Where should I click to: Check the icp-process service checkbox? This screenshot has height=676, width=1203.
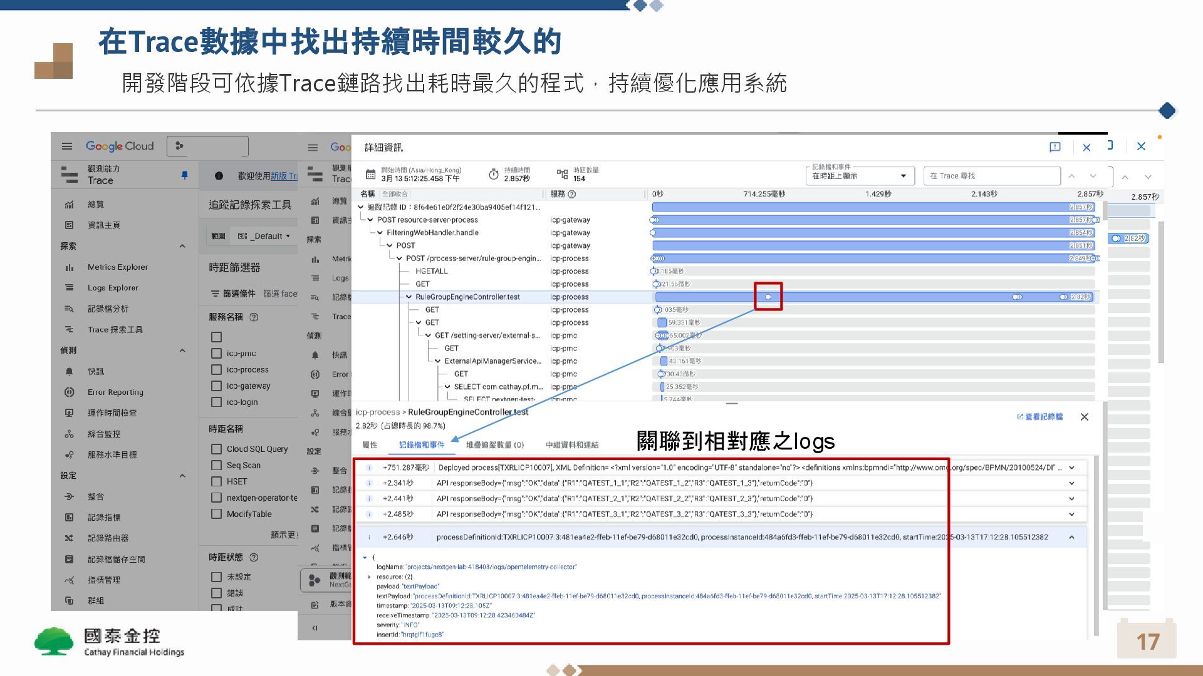pos(217,370)
